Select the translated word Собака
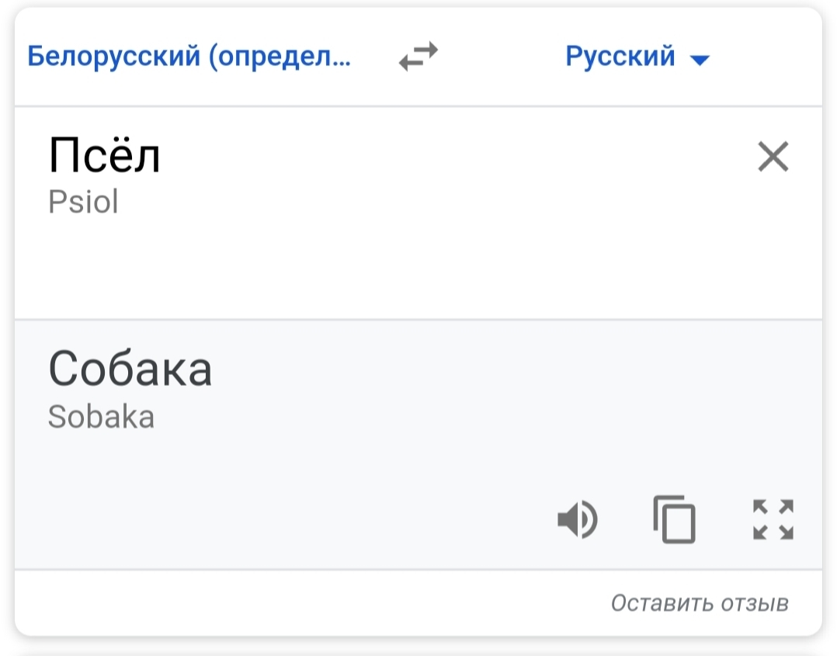837x656 pixels. [130, 368]
